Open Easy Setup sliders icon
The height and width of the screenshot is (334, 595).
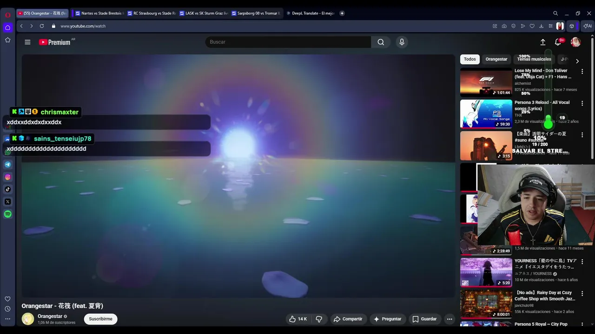tap(550, 26)
